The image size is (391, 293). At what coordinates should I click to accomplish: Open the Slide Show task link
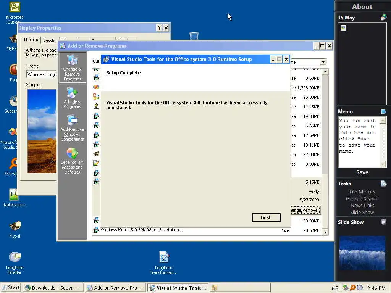(362, 212)
